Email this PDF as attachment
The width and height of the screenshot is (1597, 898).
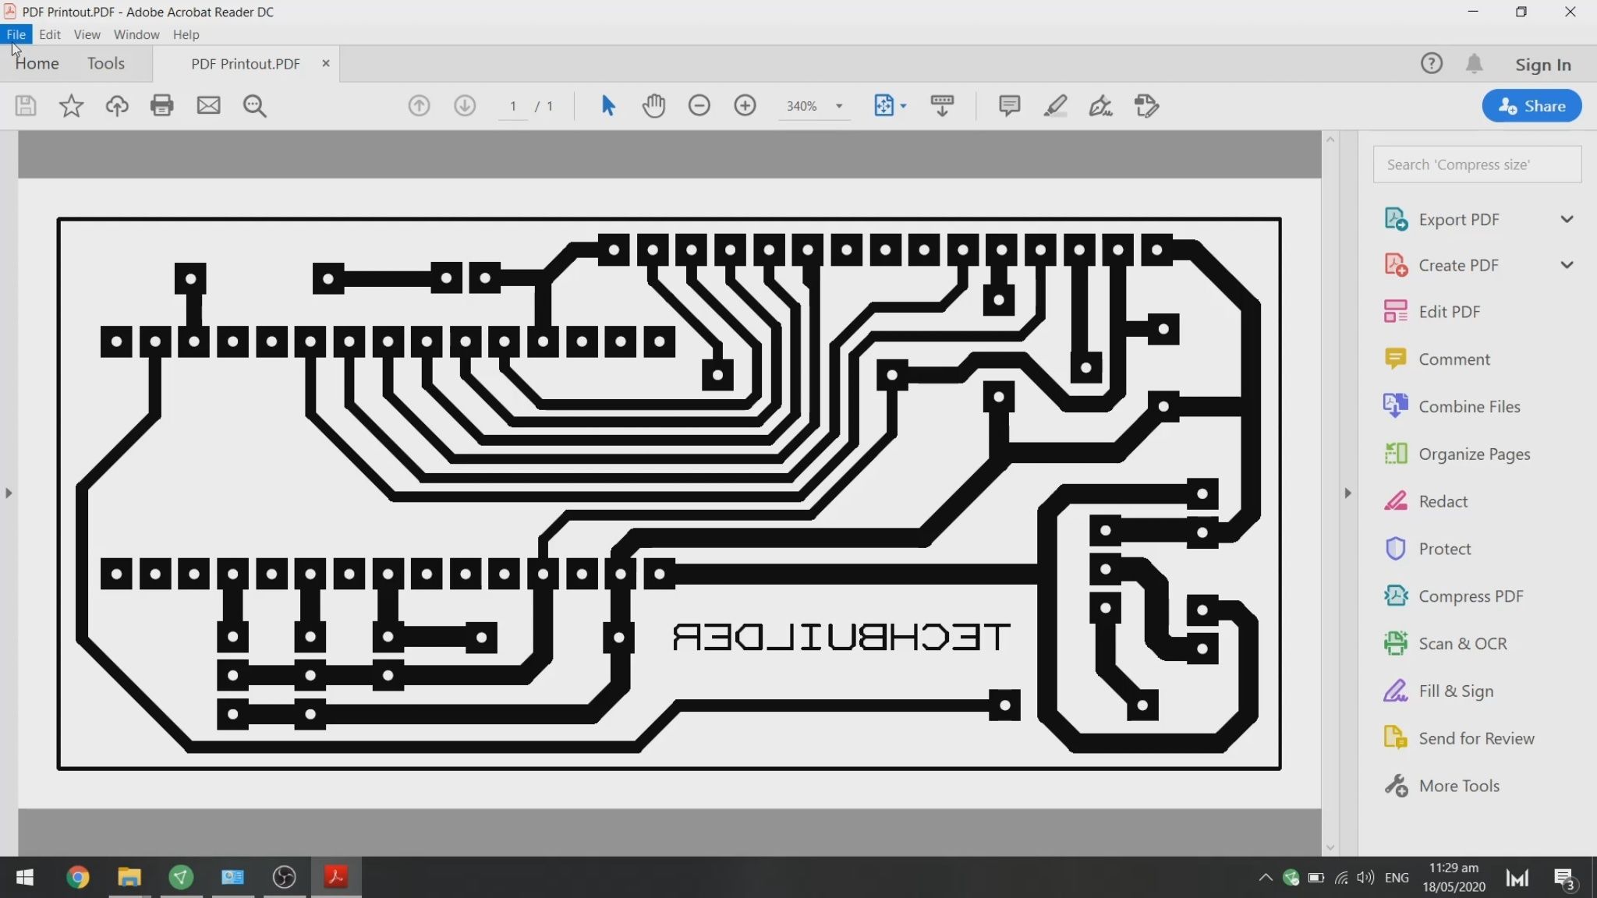tap(208, 105)
